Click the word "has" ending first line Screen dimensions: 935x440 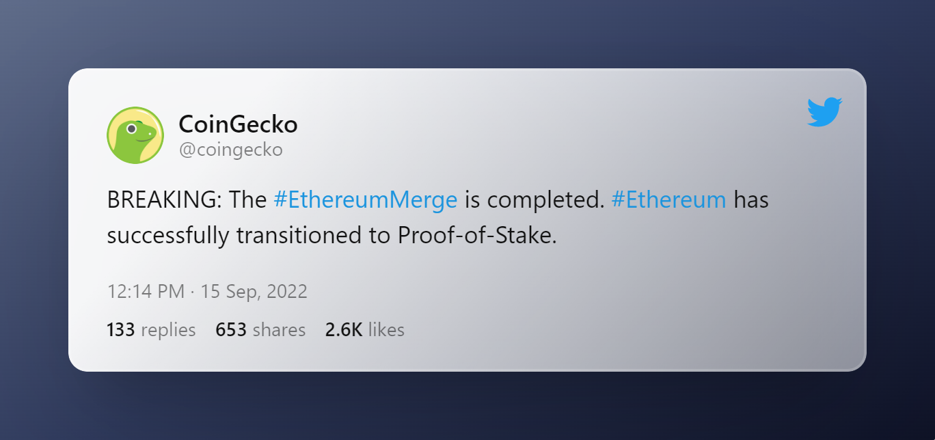coord(751,200)
